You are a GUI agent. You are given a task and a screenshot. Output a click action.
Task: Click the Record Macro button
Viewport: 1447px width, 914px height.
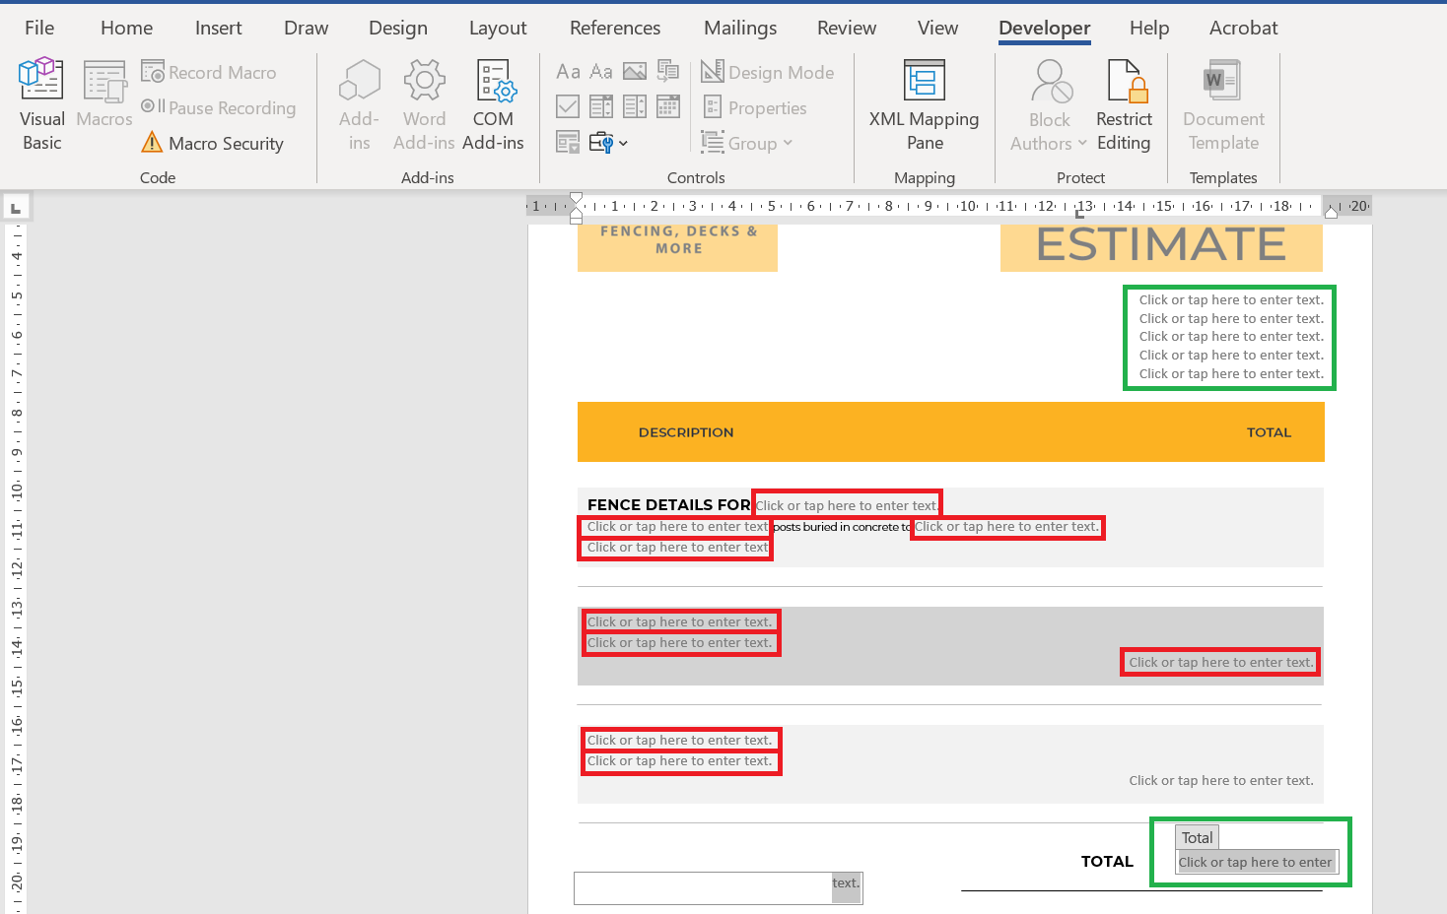tap(209, 72)
